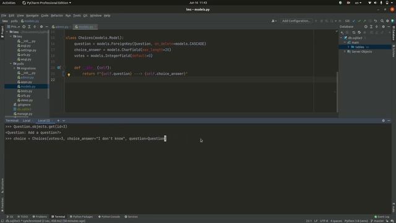Open the Window menu

point(96,15)
